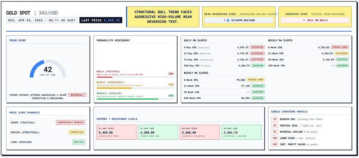359x158 pixels.
Task: Click the 8-Week EMA value 79,288
Action: 241,80
